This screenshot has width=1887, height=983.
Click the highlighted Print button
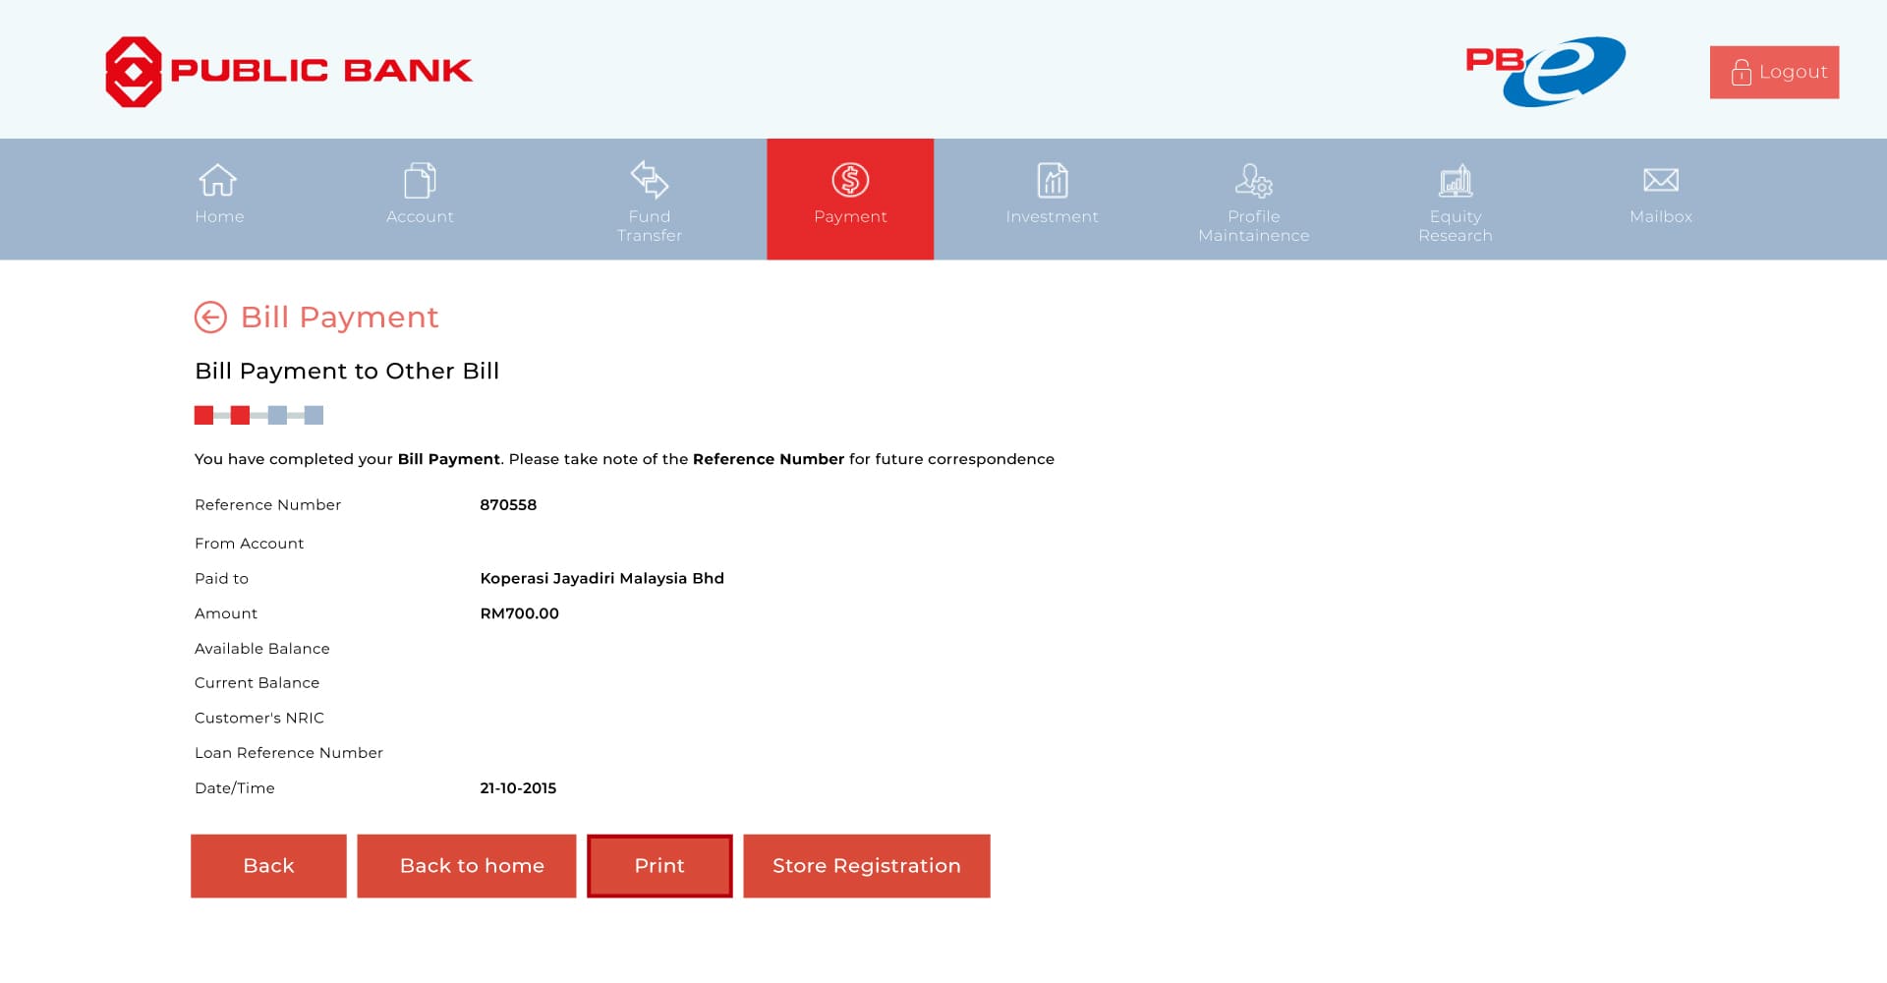pos(658,865)
